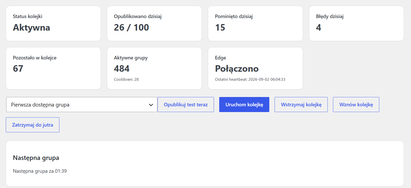Click the 'Opublikowano dzisiaj' card
Image resolution: width=411 pixels, height=188 pixels.
click(154, 24)
